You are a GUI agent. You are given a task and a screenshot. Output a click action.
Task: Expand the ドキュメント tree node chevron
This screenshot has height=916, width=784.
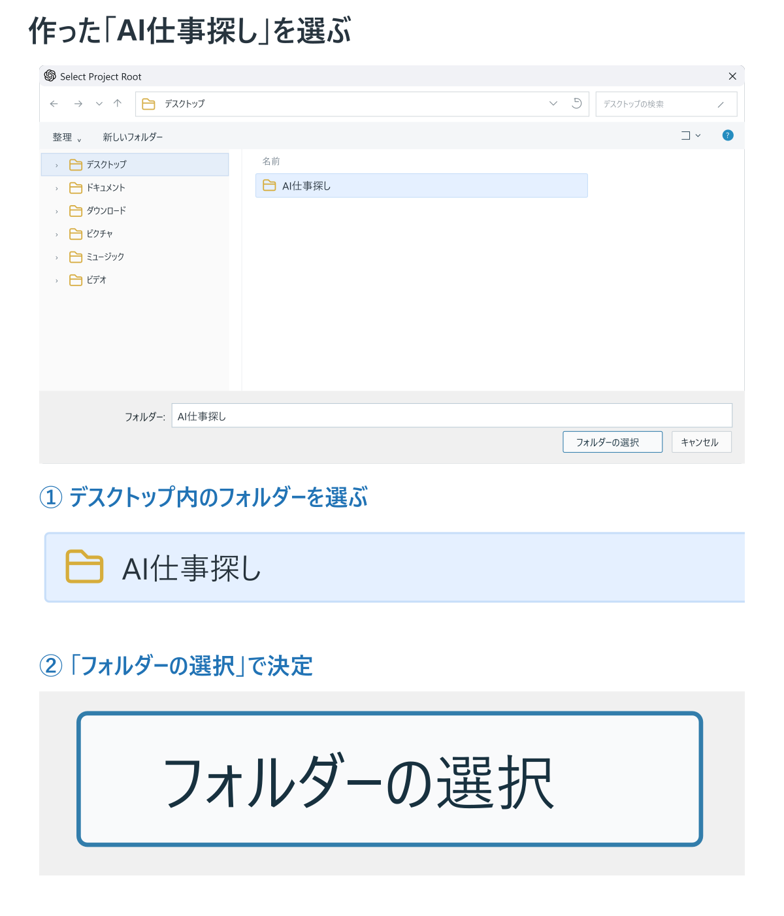[57, 188]
